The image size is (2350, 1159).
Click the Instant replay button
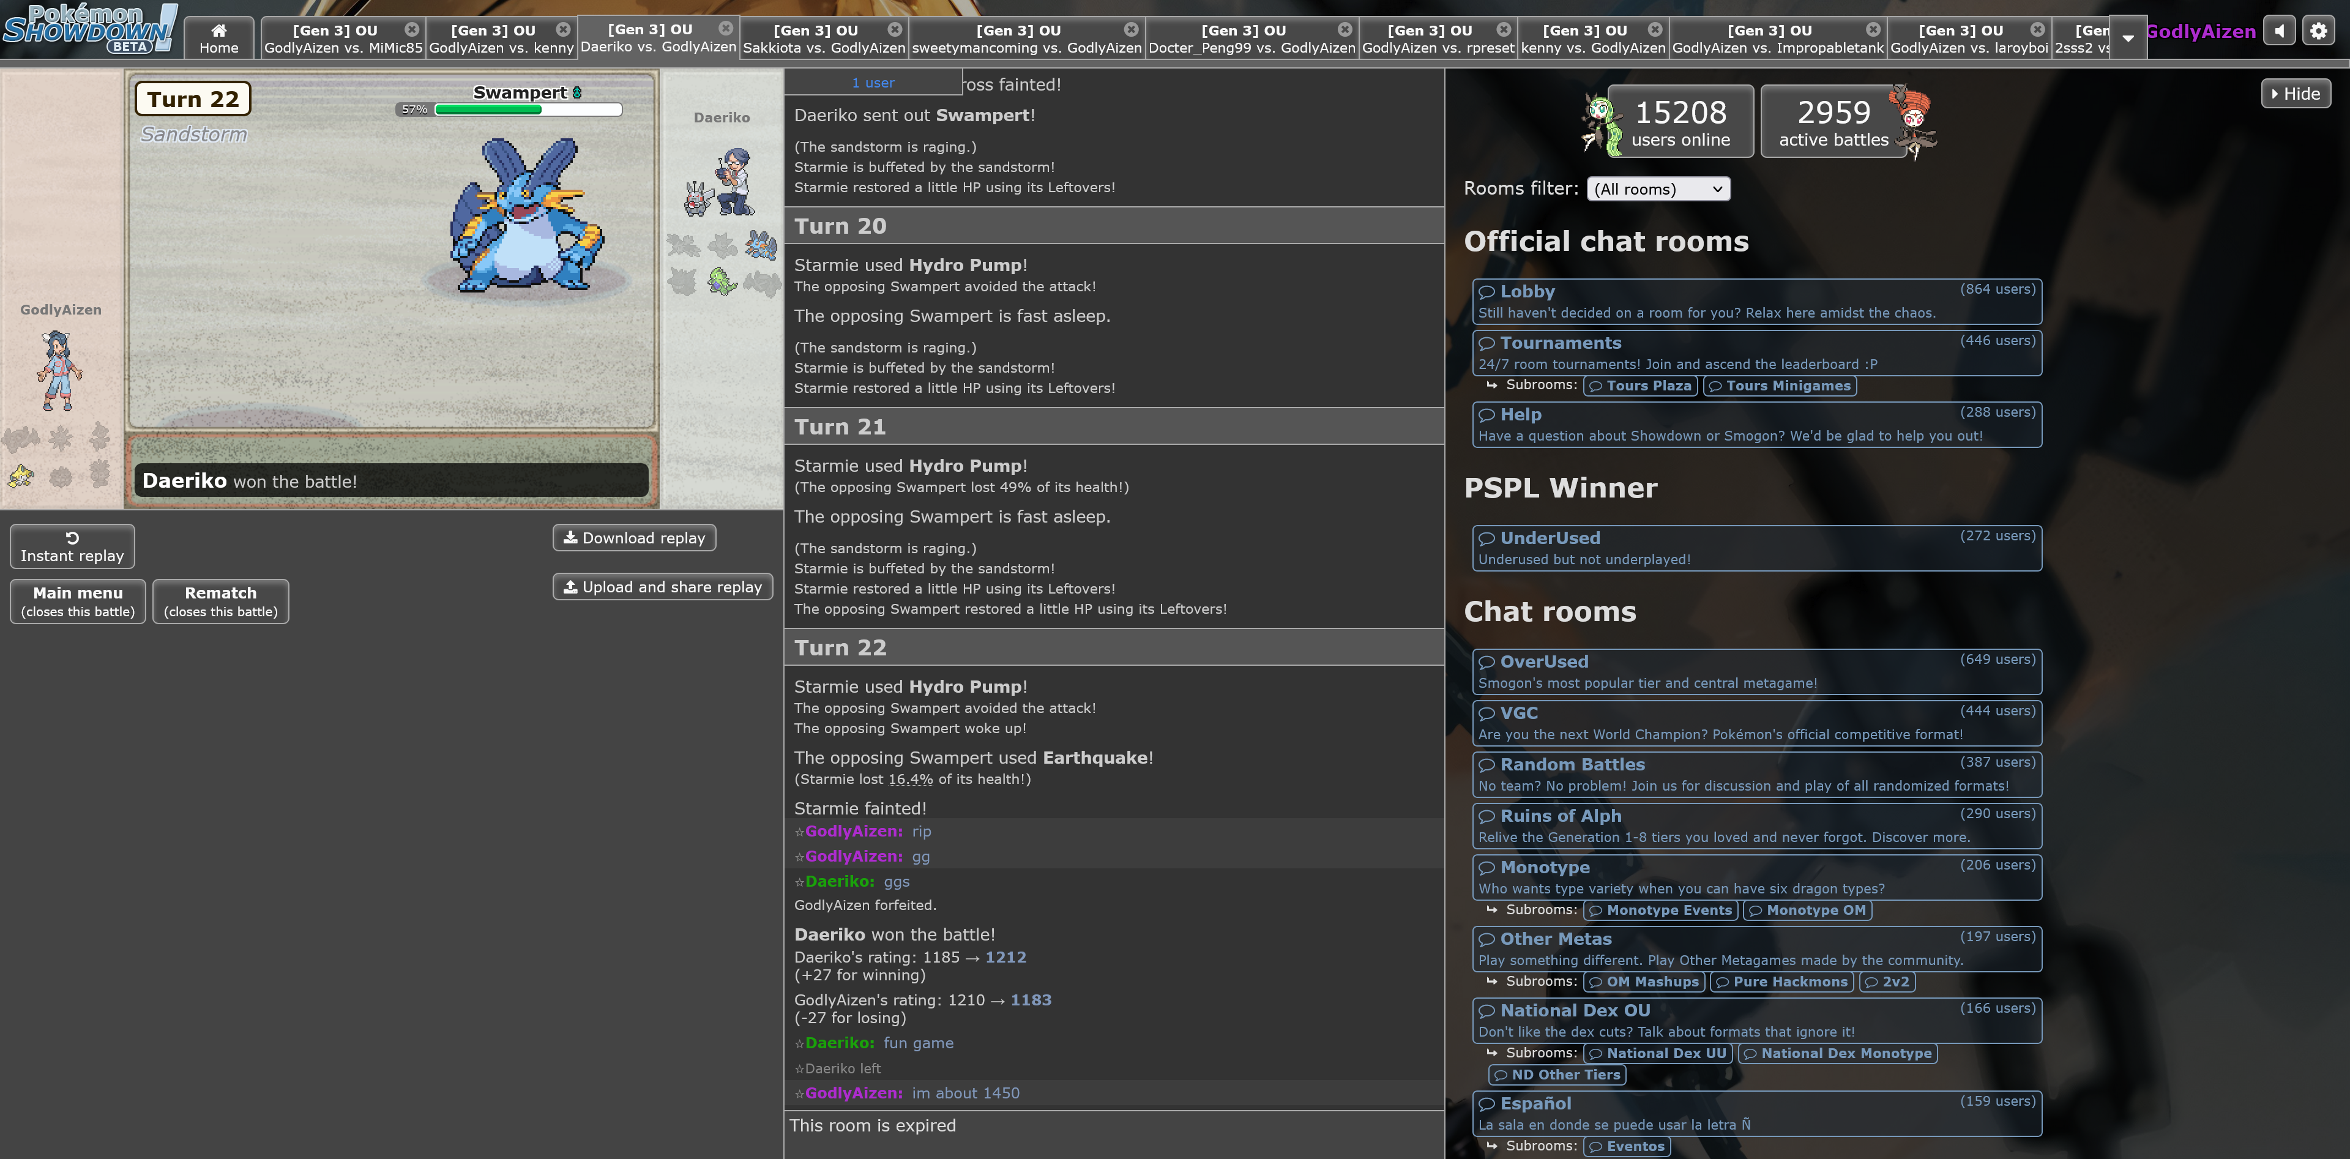coord(72,546)
